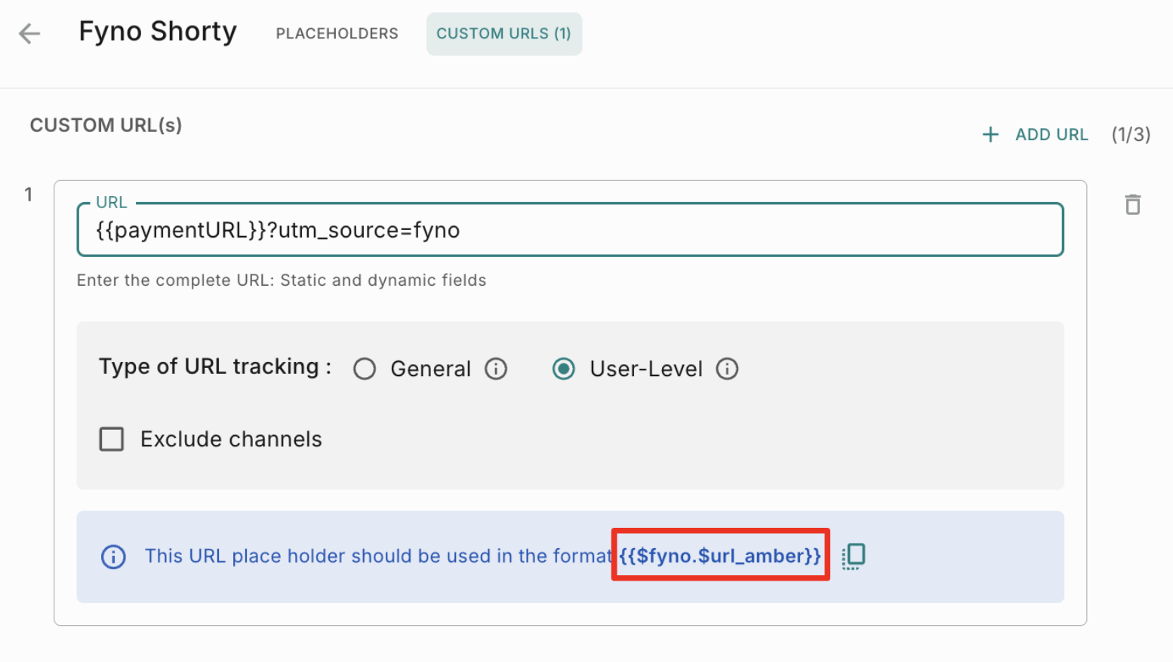Click the 'Enter the complete URL' helper text

282,280
